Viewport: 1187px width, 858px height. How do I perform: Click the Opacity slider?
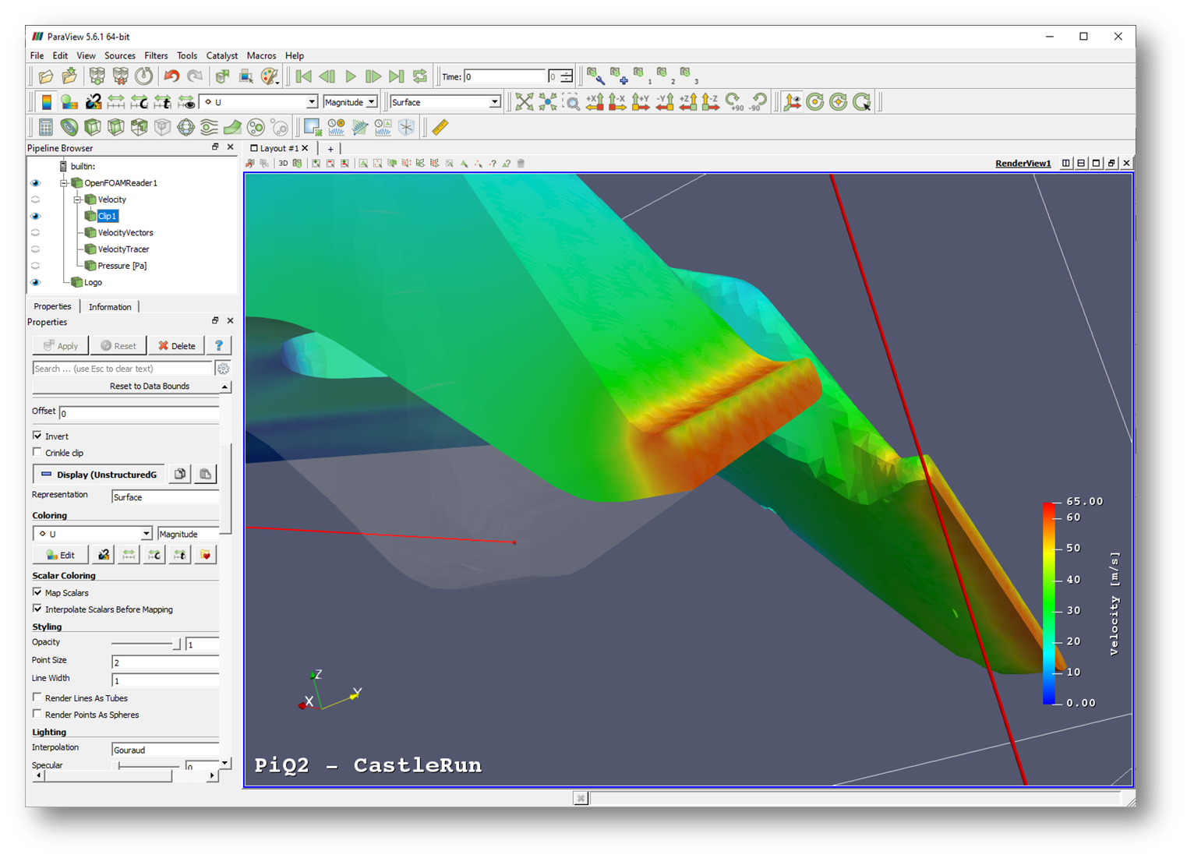click(146, 644)
